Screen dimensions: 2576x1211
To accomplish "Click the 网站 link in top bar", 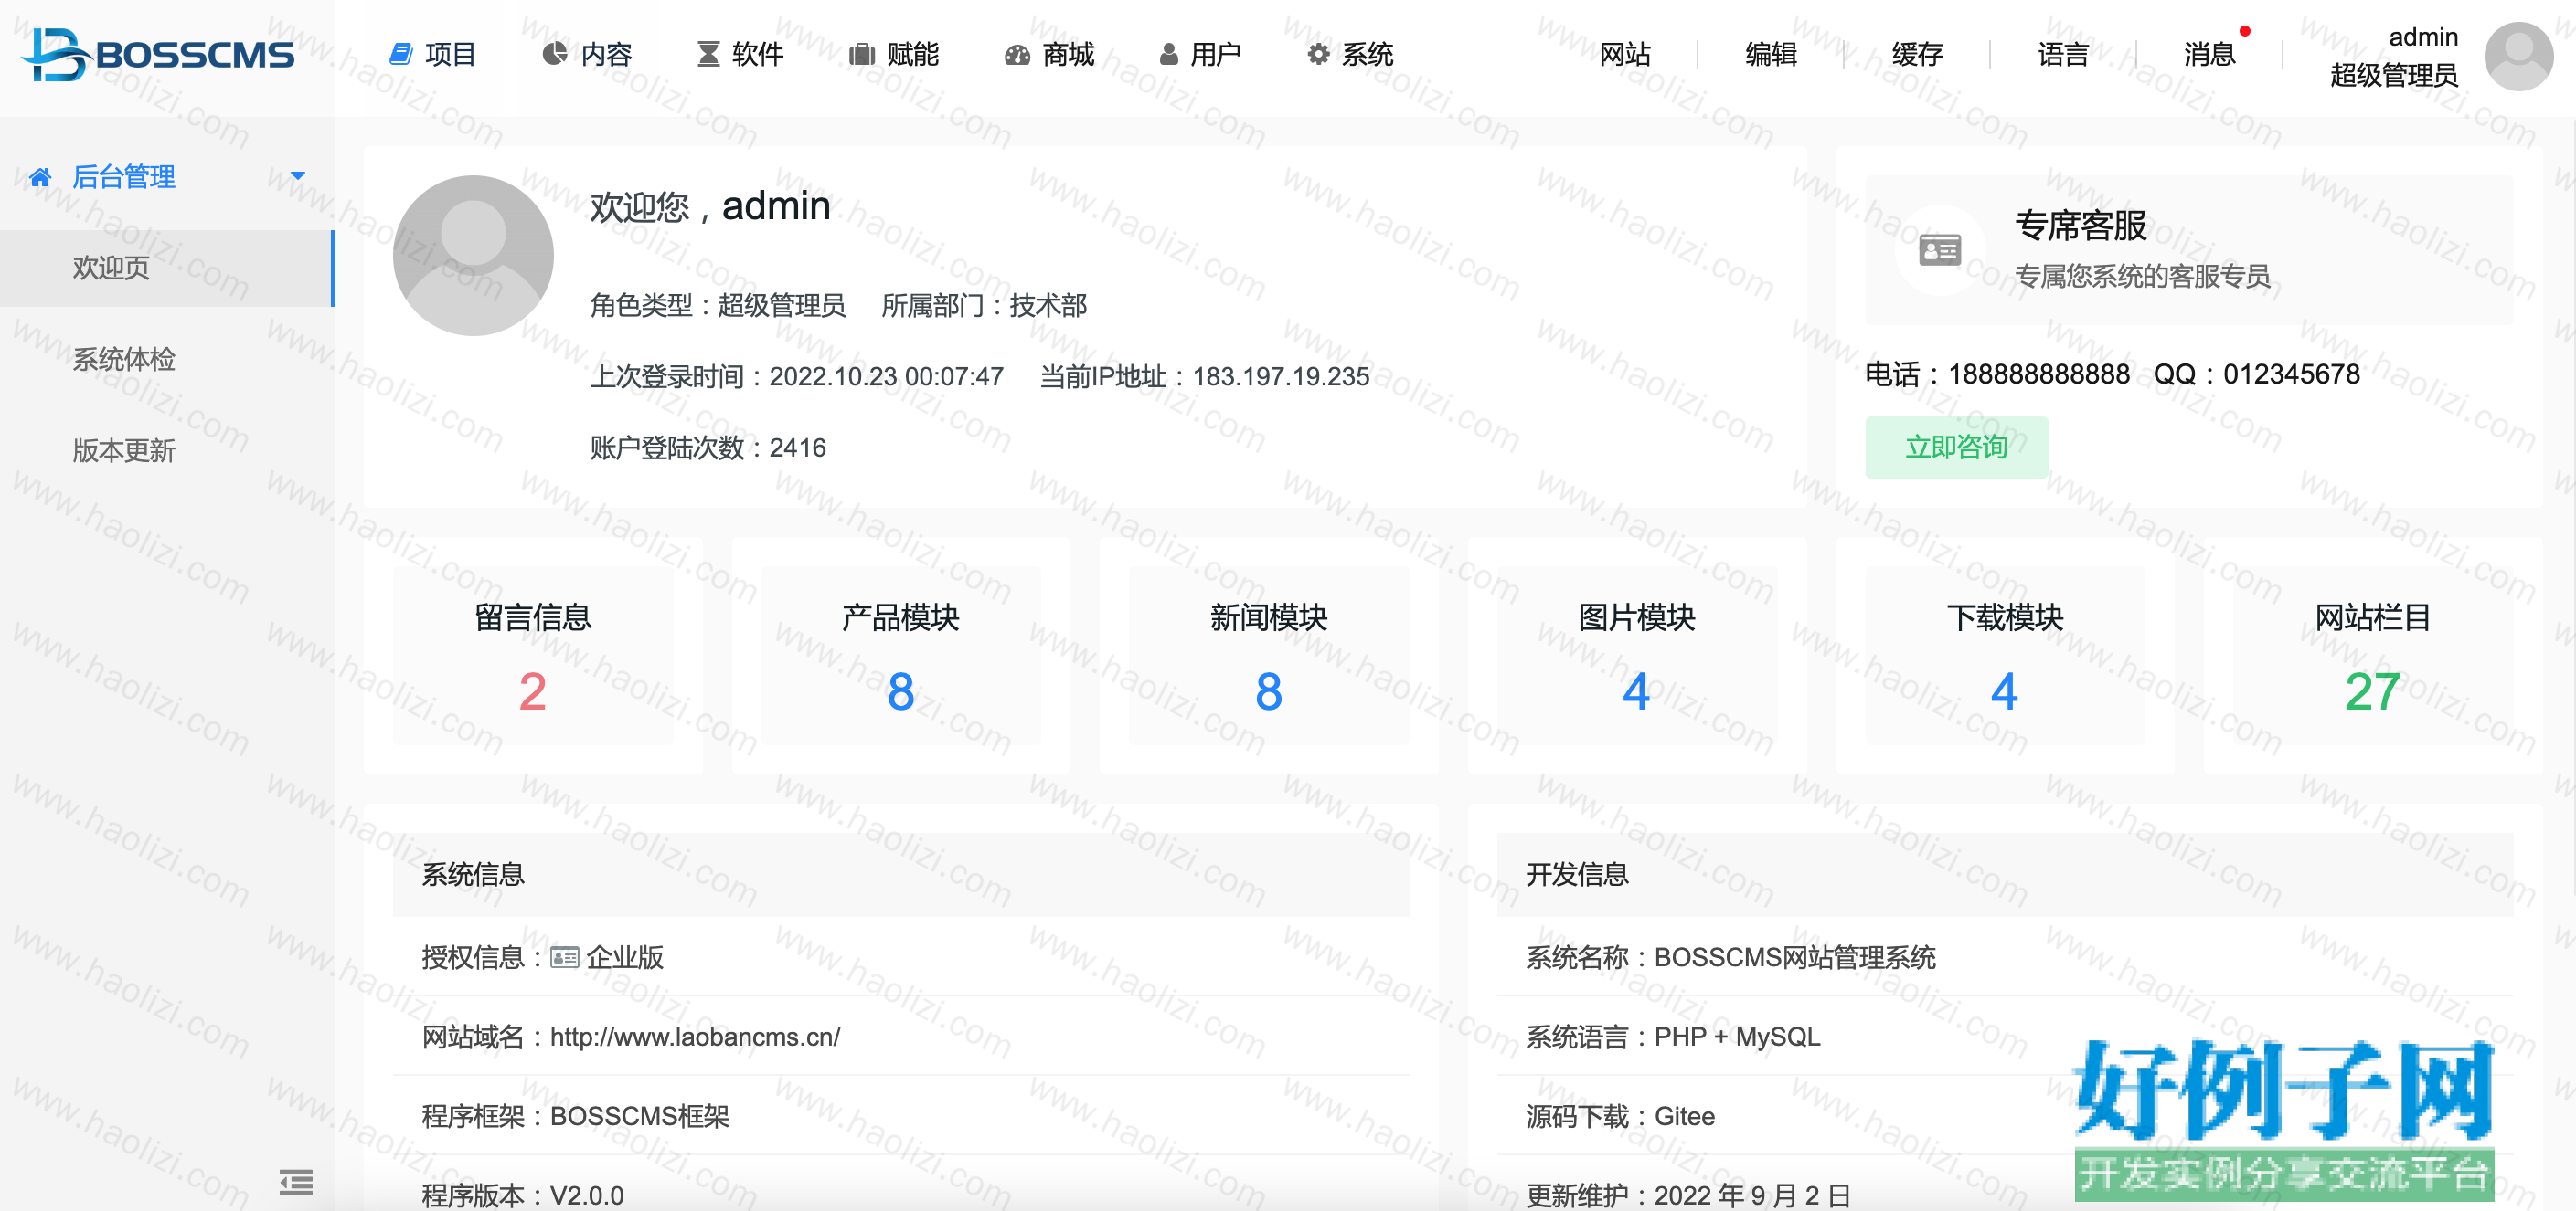I will click(1625, 54).
